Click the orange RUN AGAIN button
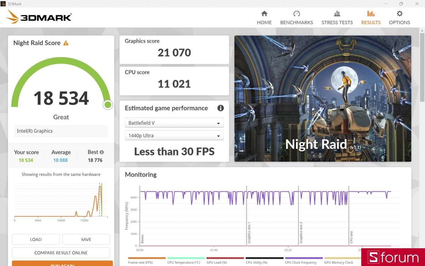 click(62, 263)
